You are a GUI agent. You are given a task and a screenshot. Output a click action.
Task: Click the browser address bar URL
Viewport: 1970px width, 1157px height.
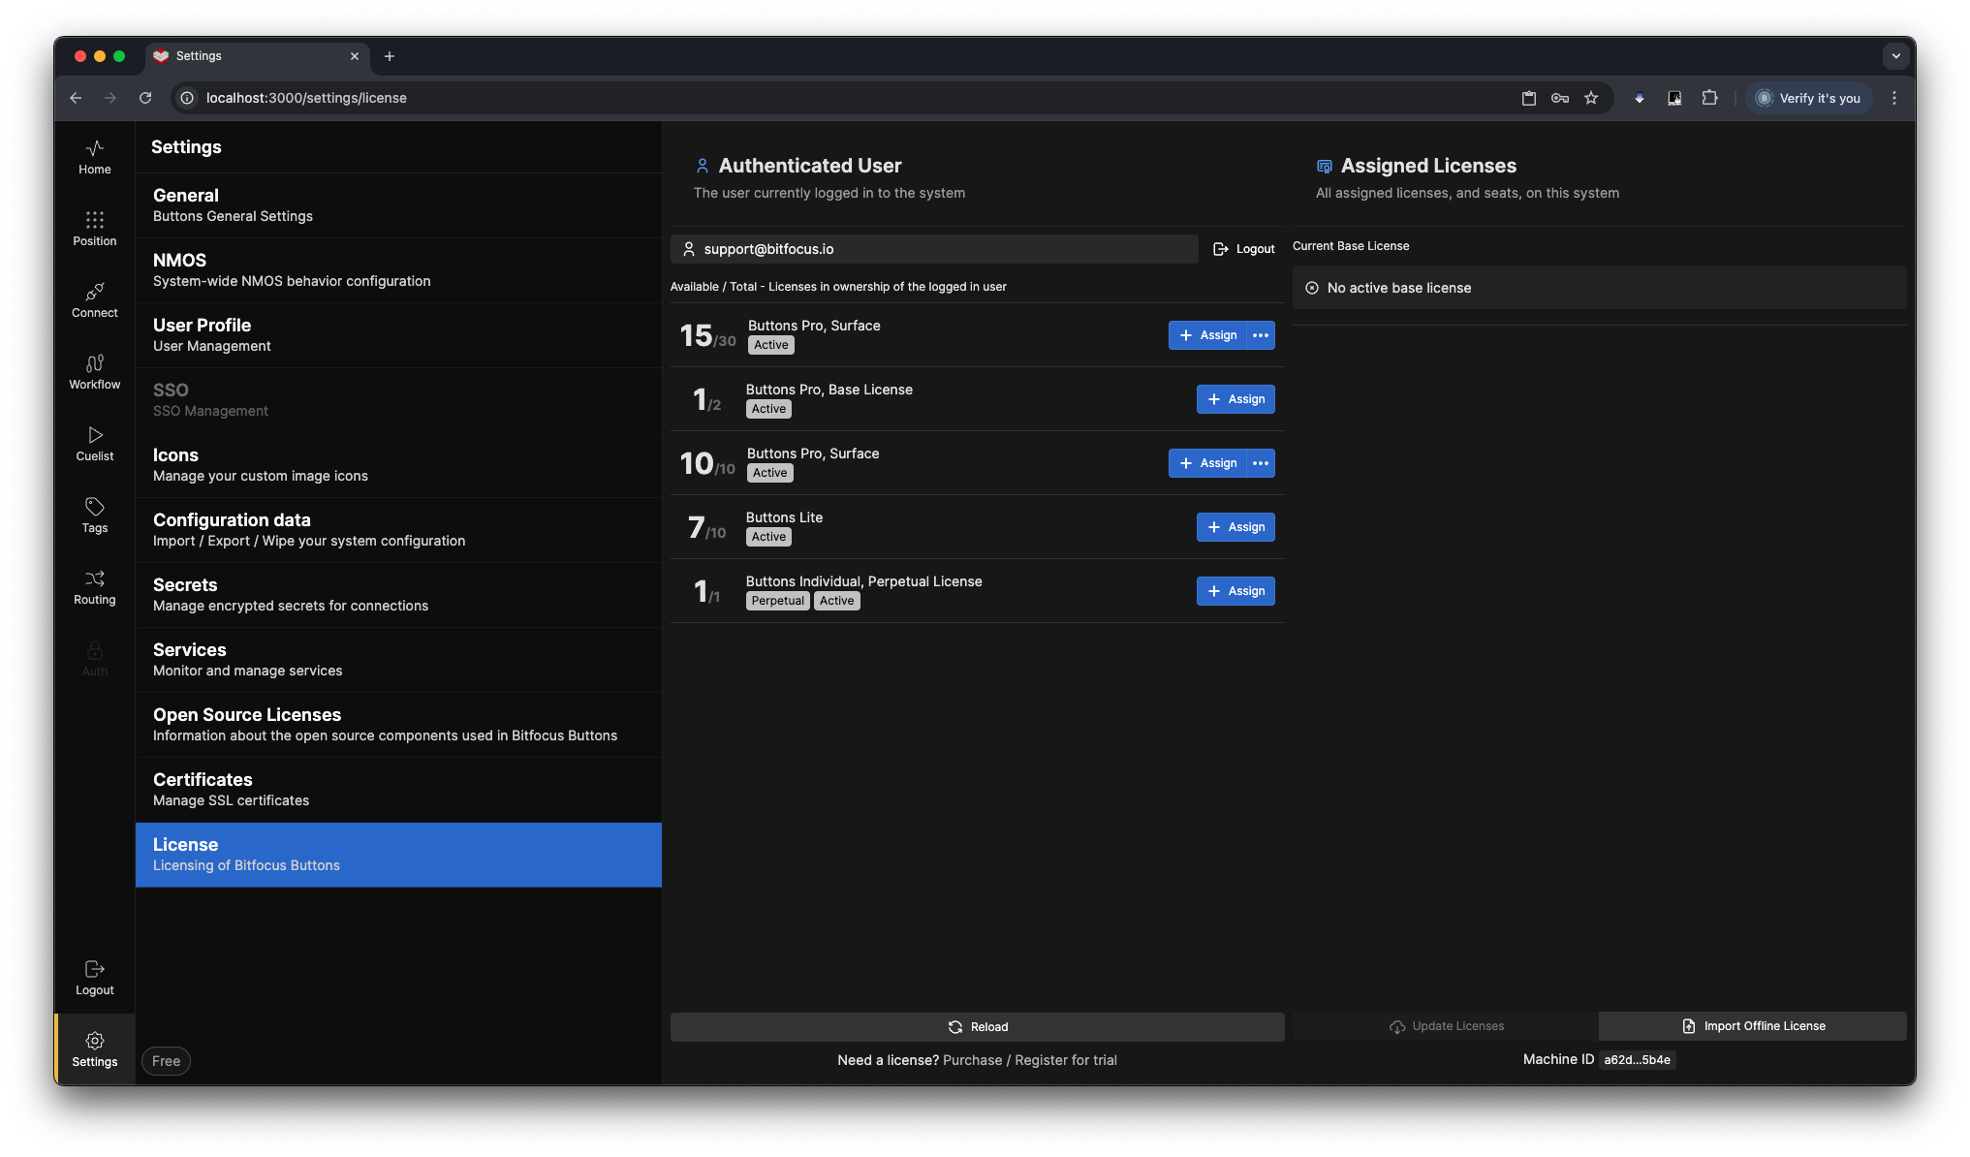pyautogui.click(x=306, y=98)
